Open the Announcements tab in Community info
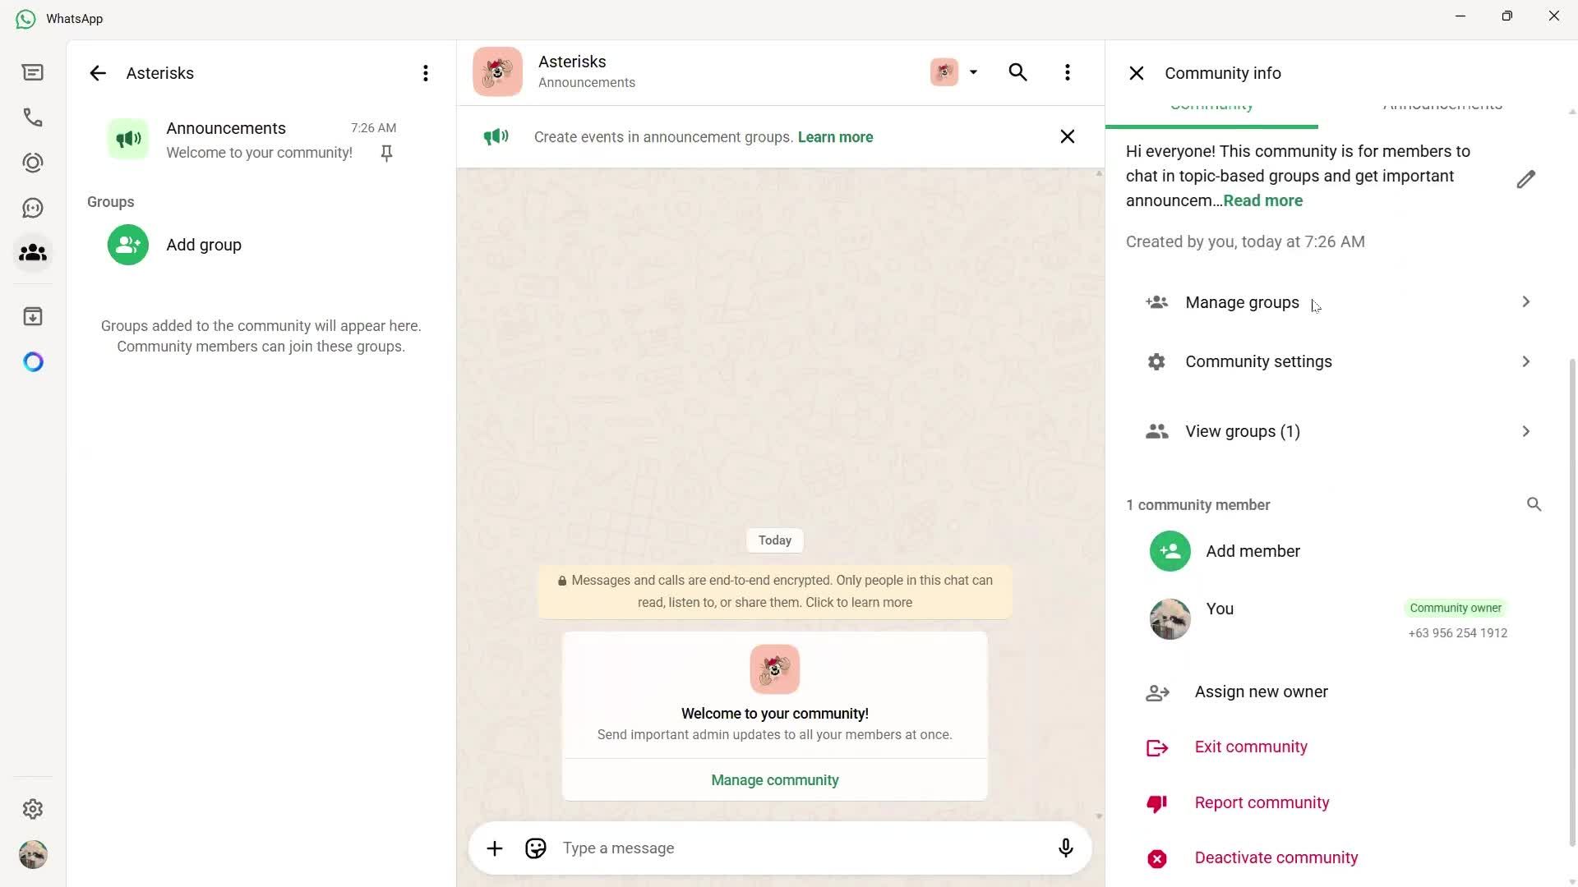The image size is (1578, 887). pos(1442,105)
